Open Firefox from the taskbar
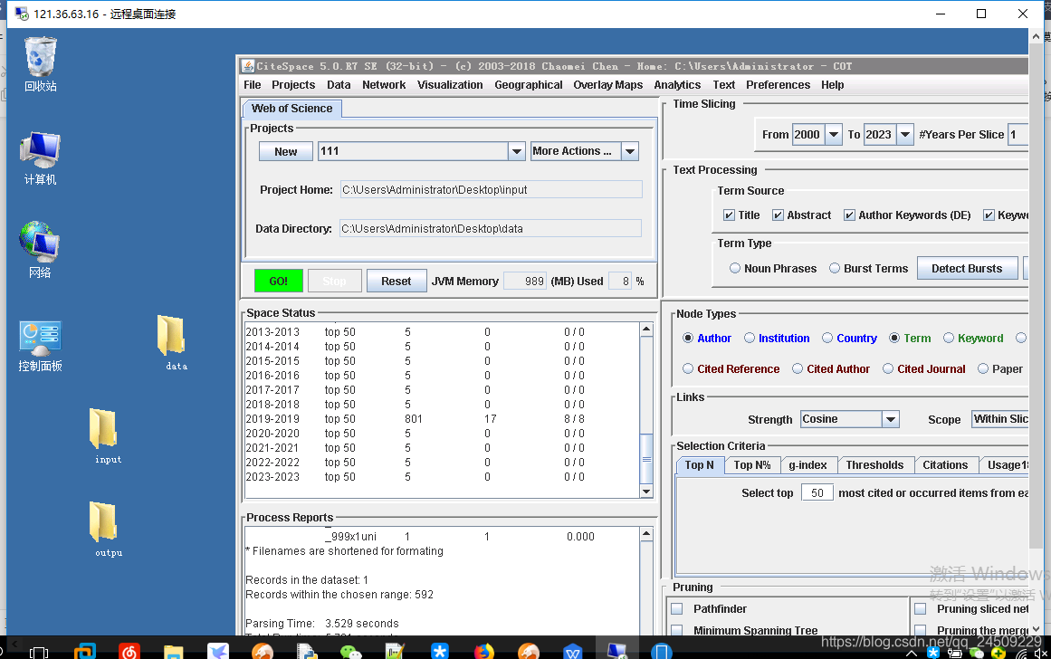The image size is (1051, 659). pos(483,652)
